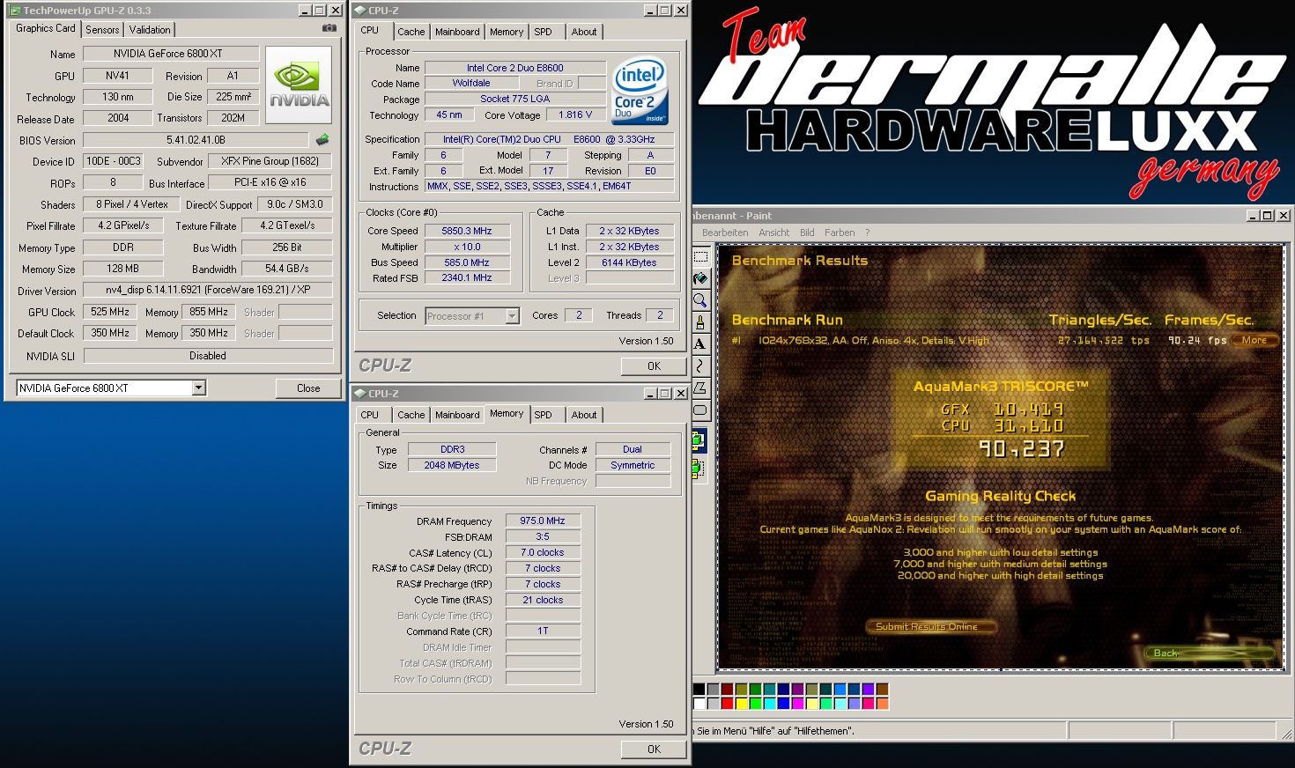Select the Rounded Rectangle tool in Paint
This screenshot has height=768, width=1295.
coord(700,410)
